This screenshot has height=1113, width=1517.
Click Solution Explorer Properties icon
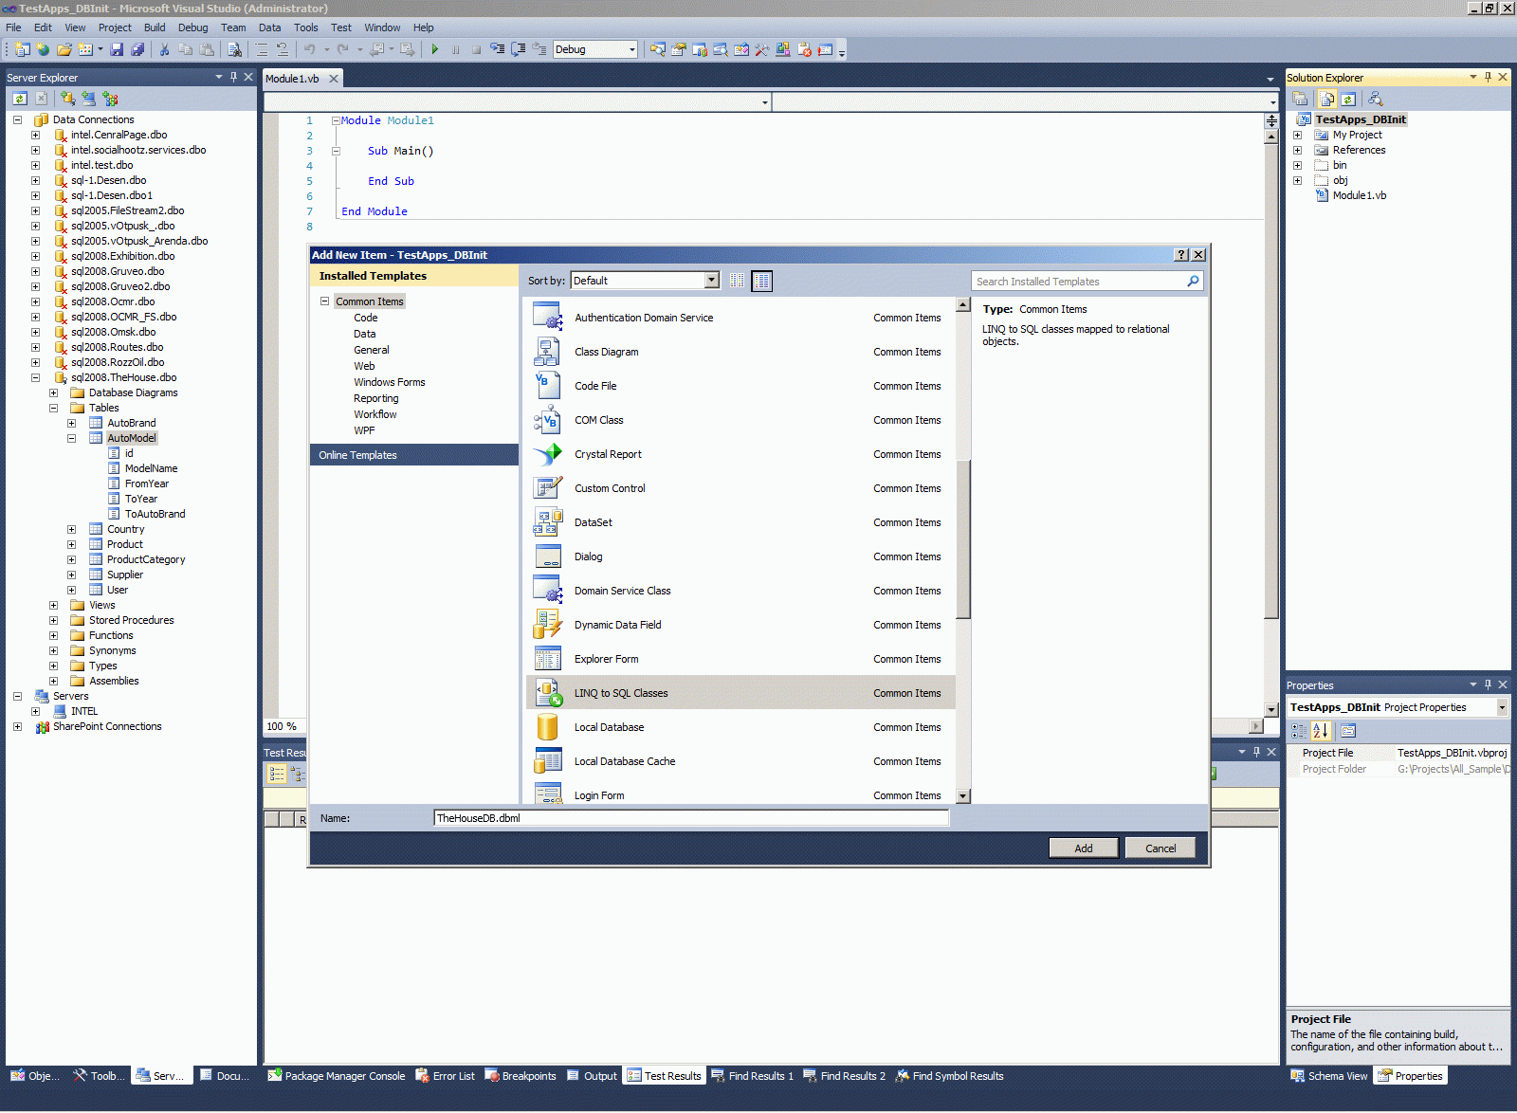click(x=1301, y=99)
